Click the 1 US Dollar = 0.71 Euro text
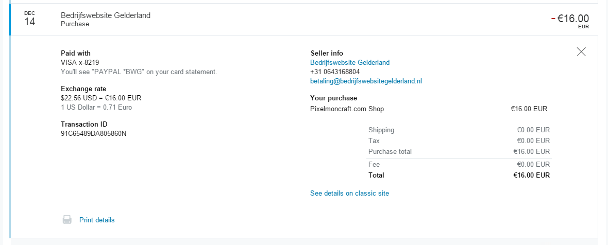Screen dimensions: 608x245 [96, 107]
